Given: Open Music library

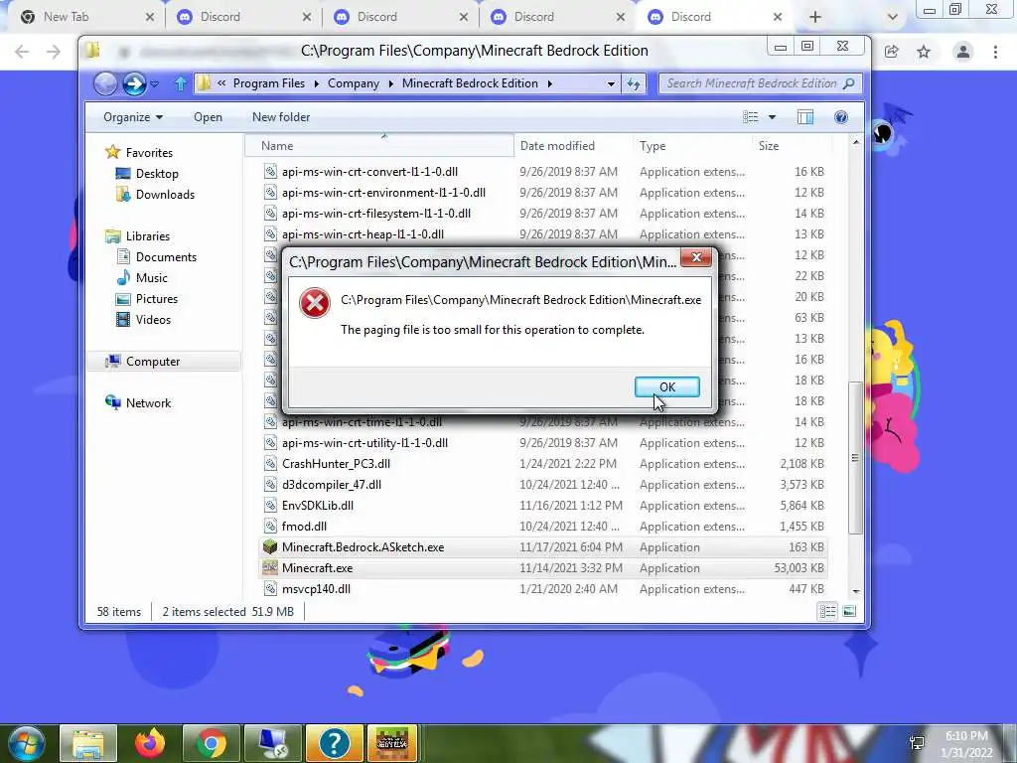Looking at the screenshot, I should click(152, 278).
